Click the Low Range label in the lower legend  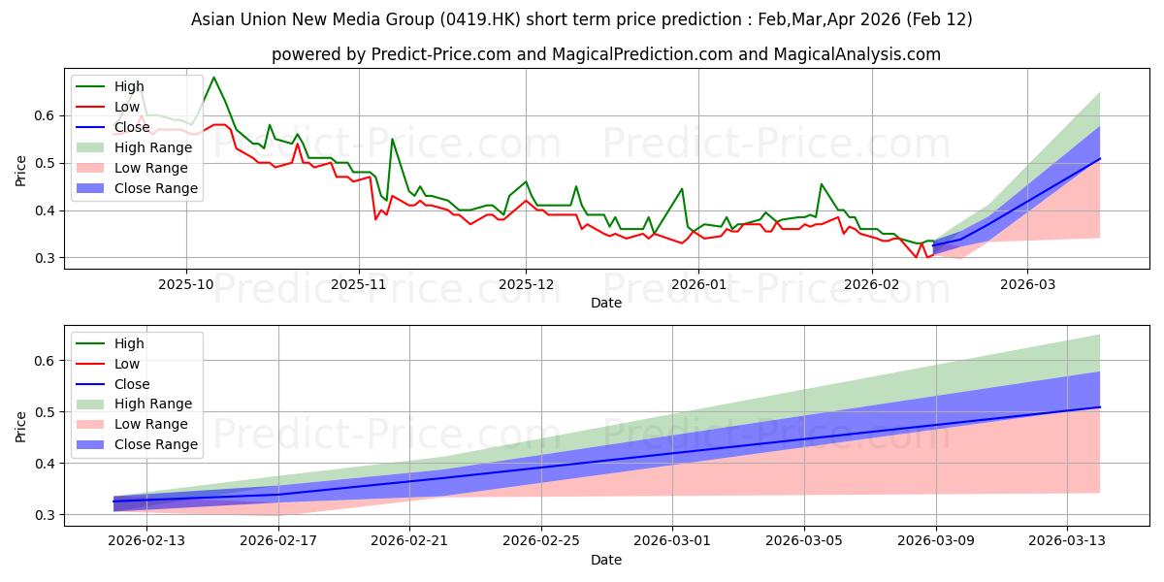coord(153,424)
